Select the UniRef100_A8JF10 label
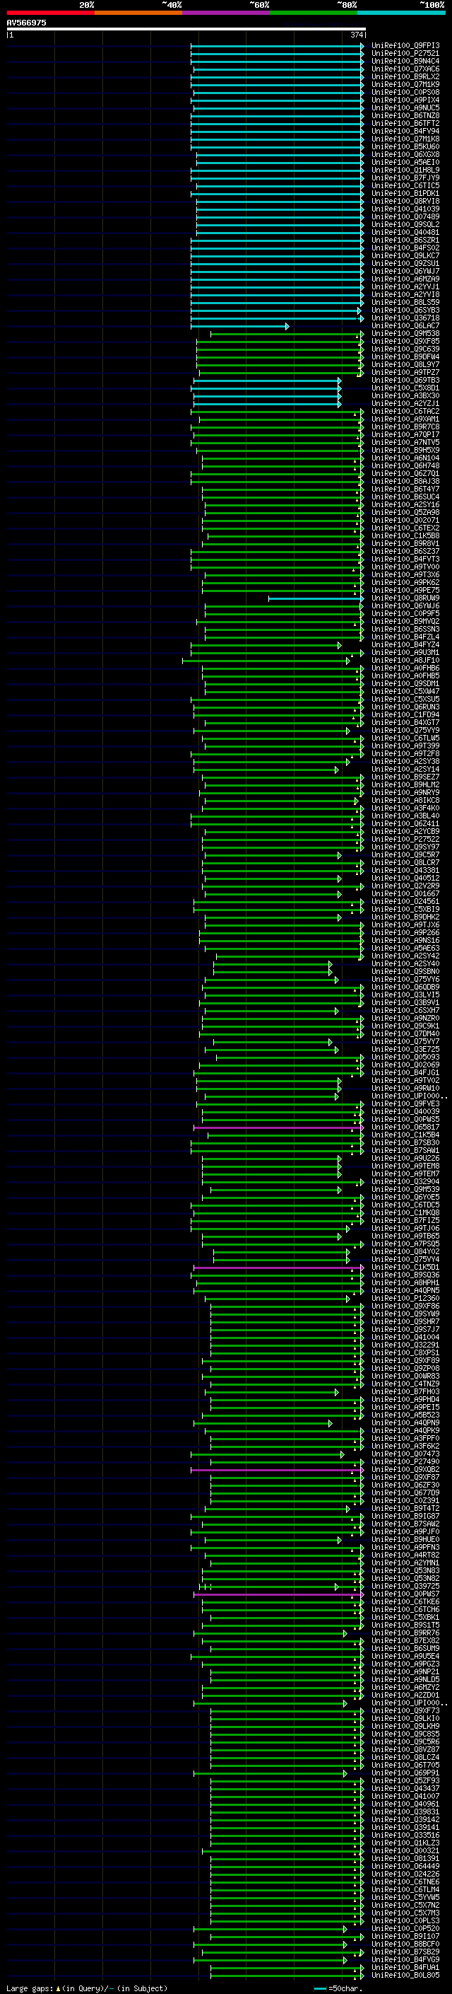Image resolution: width=452 pixels, height=1994 pixels. pyautogui.click(x=405, y=660)
